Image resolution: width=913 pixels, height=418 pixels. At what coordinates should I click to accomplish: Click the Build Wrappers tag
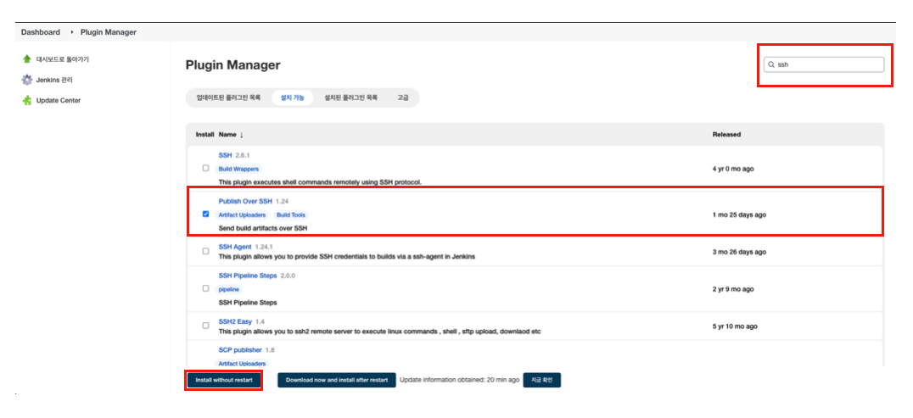coord(238,169)
